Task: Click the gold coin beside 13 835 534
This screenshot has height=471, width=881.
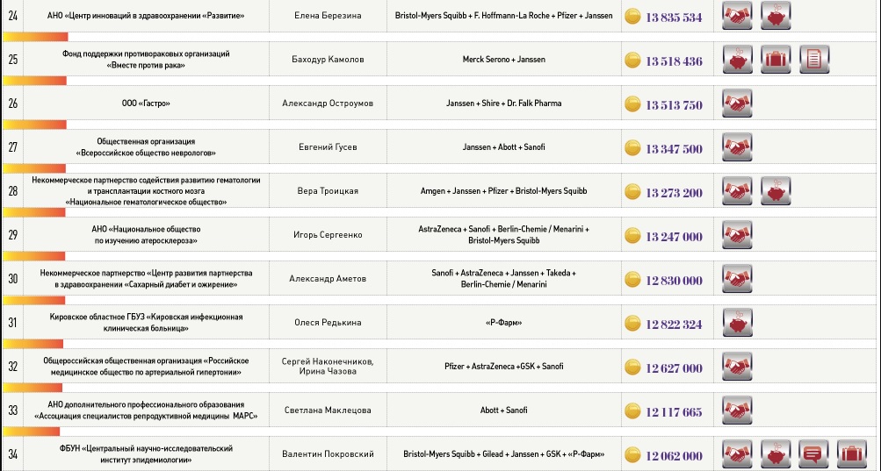Action: point(632,17)
